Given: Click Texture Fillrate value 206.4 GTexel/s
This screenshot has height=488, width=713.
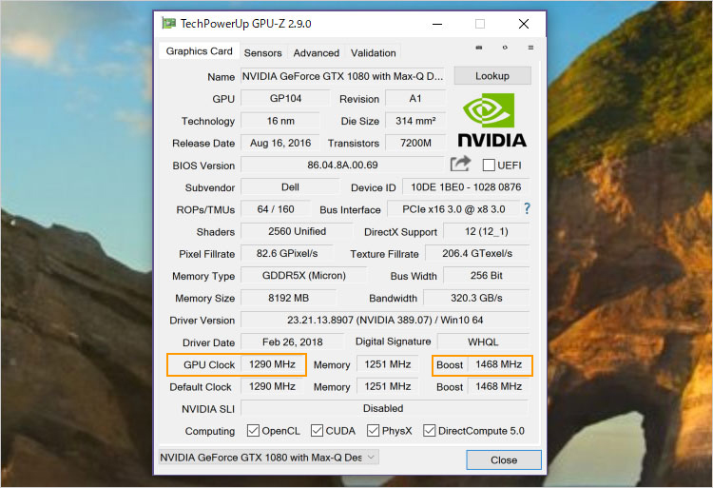Looking at the screenshot, I should point(477,253).
